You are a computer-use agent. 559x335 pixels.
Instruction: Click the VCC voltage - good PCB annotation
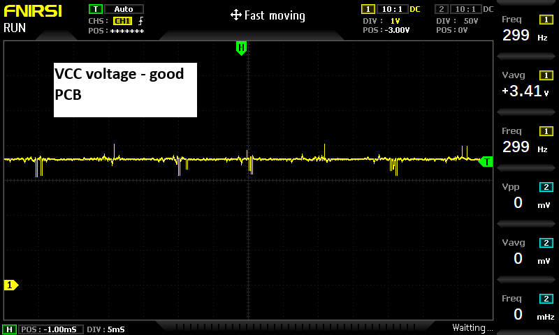(125, 90)
